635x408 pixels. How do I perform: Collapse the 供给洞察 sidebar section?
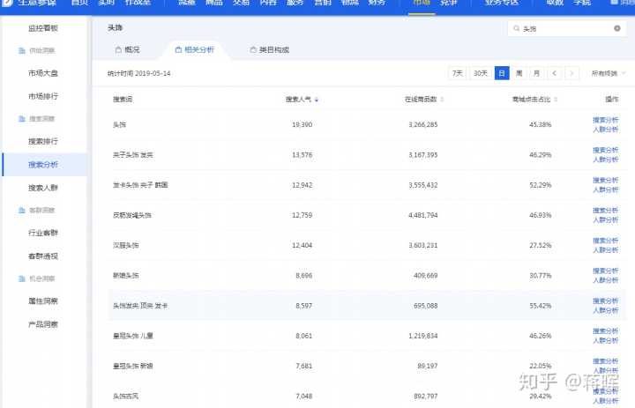pos(41,50)
